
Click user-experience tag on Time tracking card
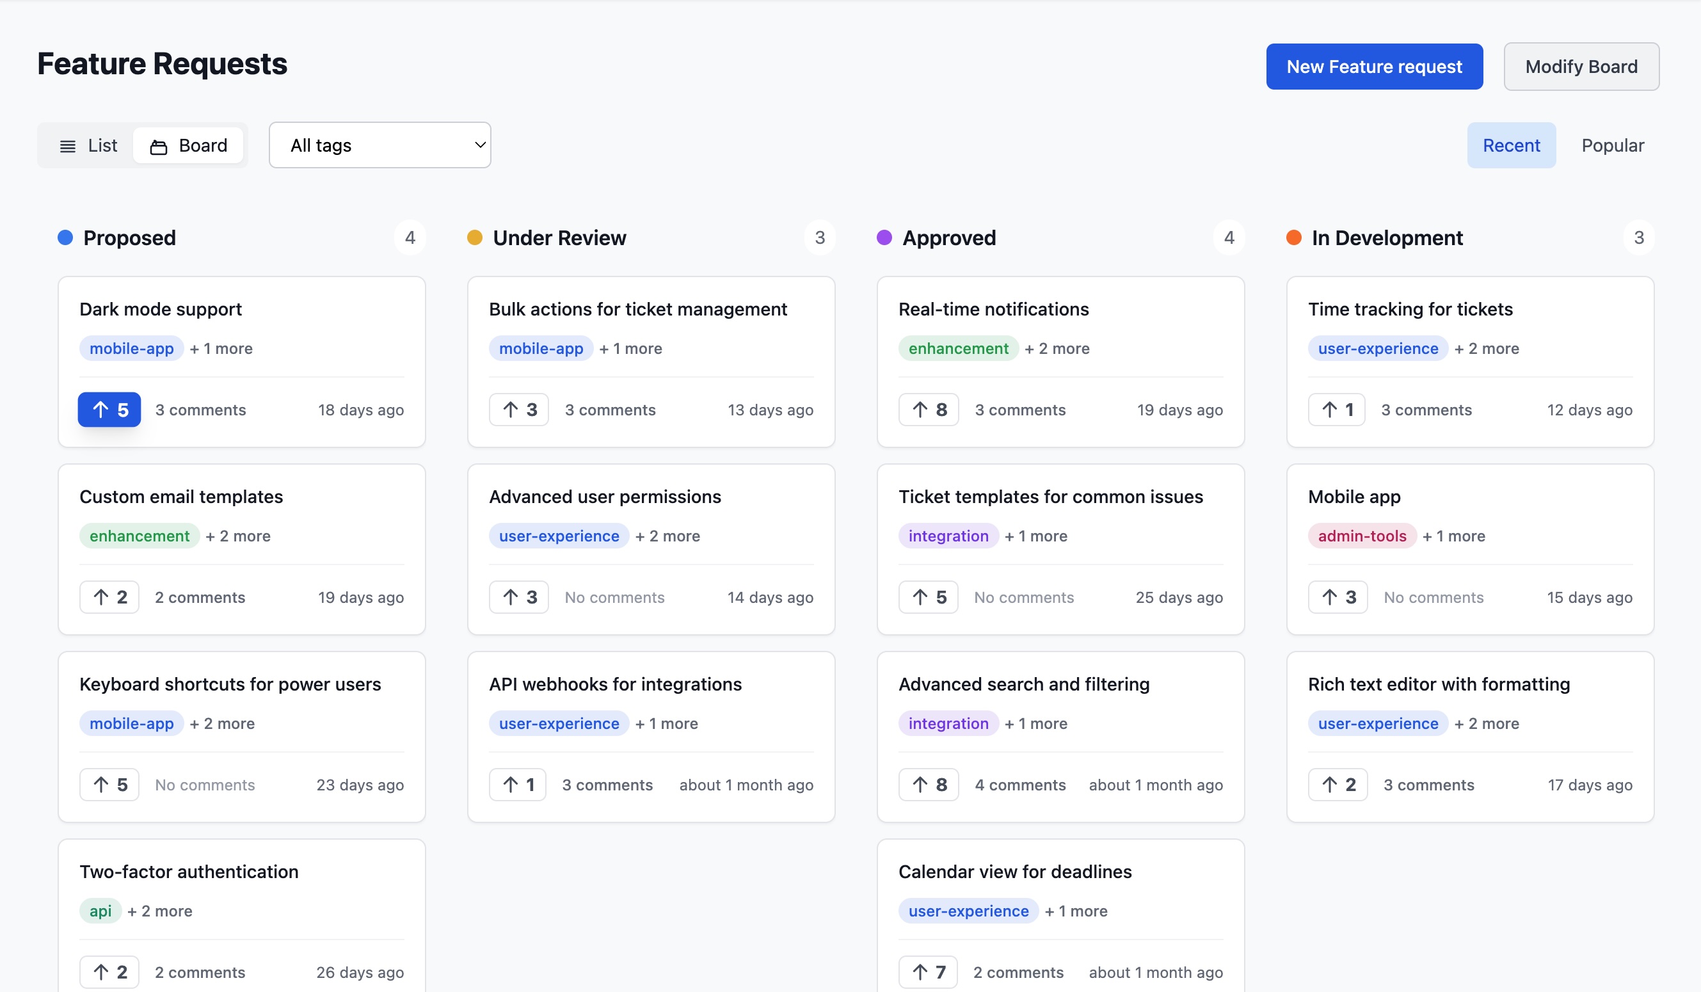[1378, 348]
